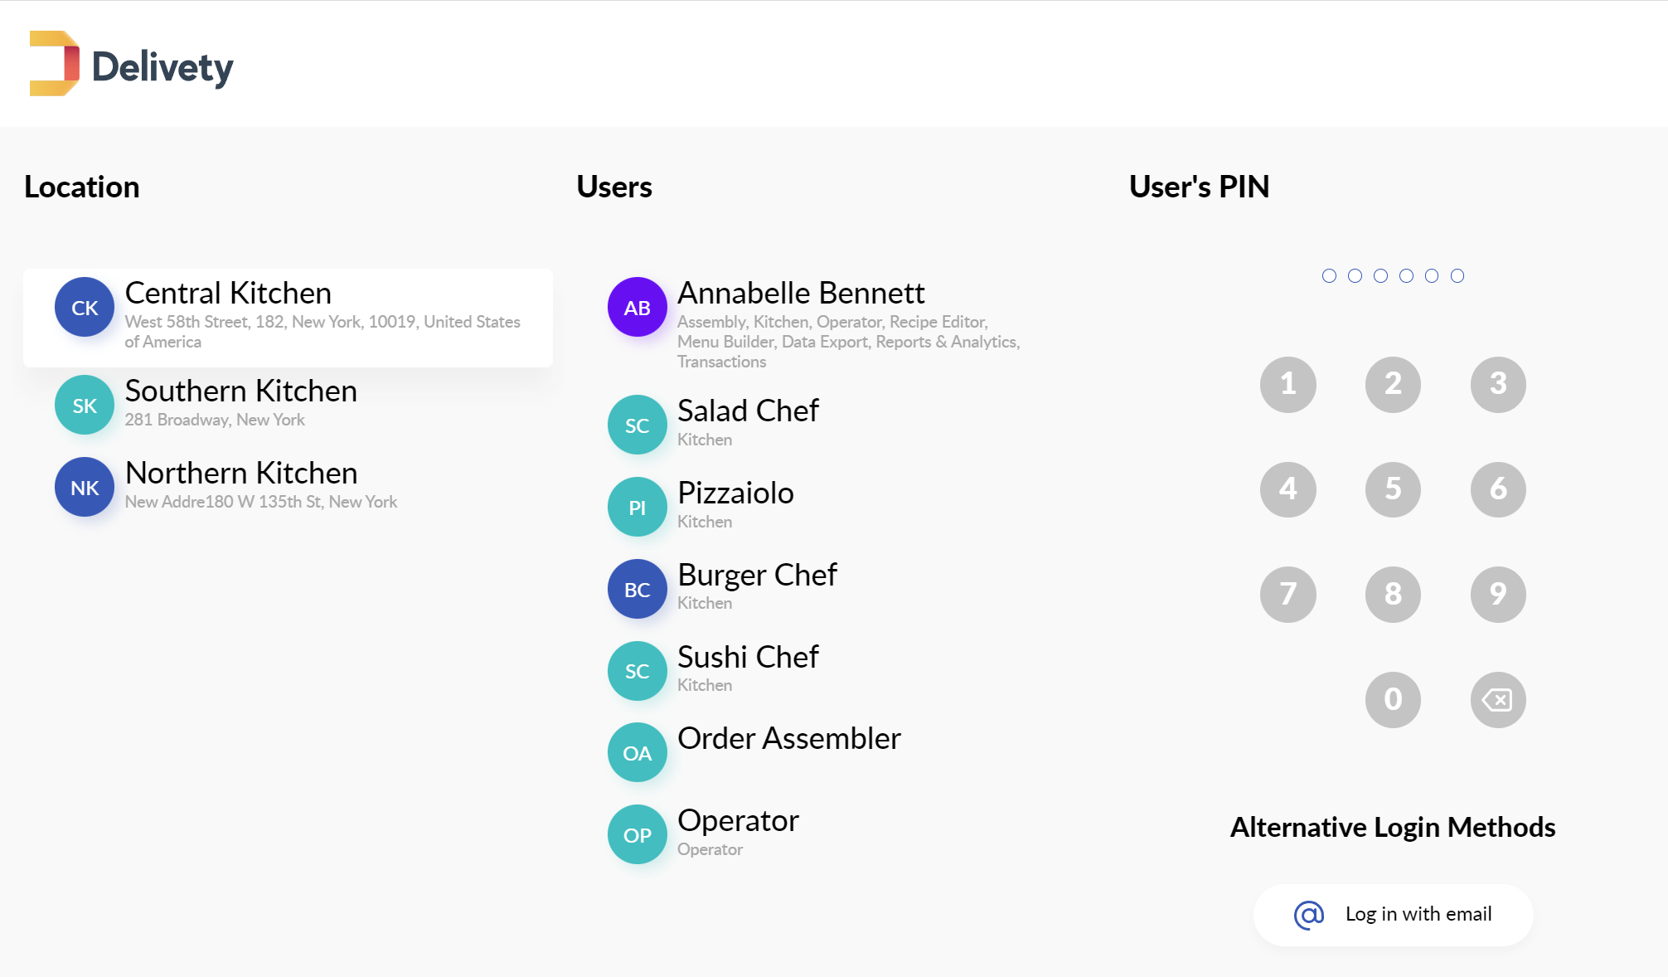Tap digit 3 on the PIN keypad

[x=1498, y=384]
